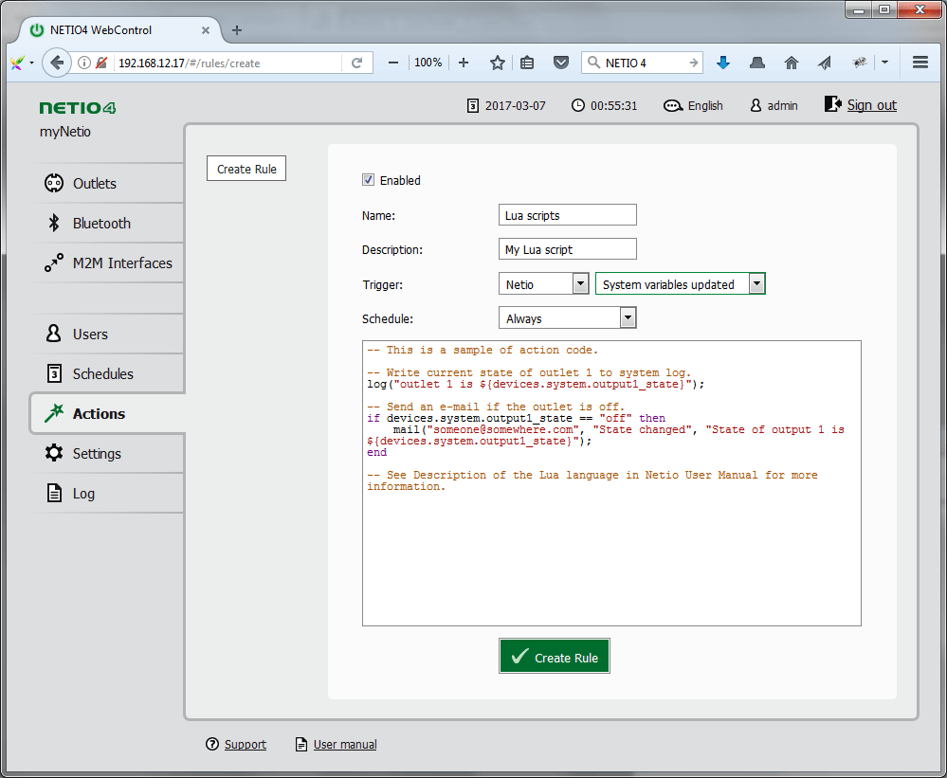
Task: Click the search box containing NETIO 4
Action: pyautogui.click(x=642, y=63)
